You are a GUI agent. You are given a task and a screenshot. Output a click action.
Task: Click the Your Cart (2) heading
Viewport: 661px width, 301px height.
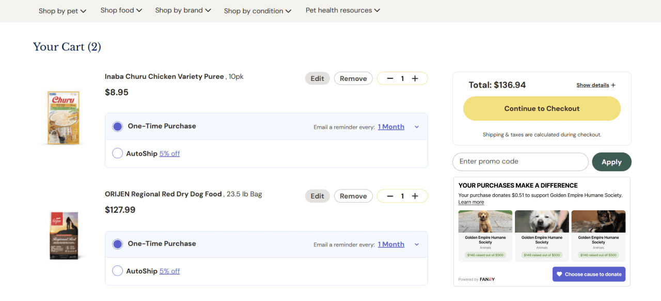point(67,47)
